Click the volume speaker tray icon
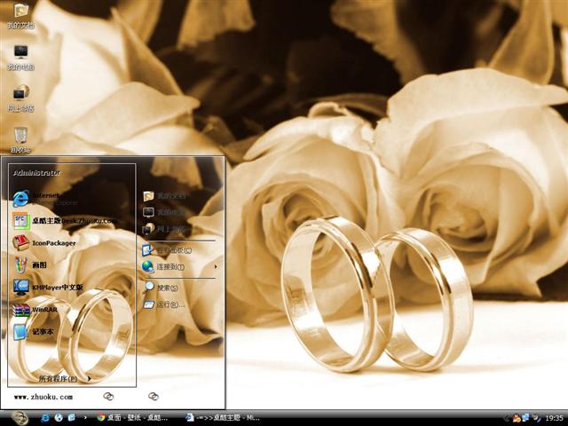Screen dimensions: 568x426 536,418
